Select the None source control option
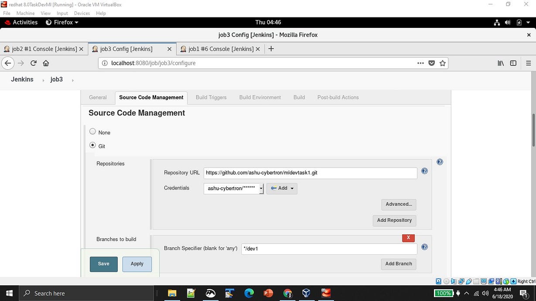This screenshot has width=536, height=301. [x=92, y=132]
